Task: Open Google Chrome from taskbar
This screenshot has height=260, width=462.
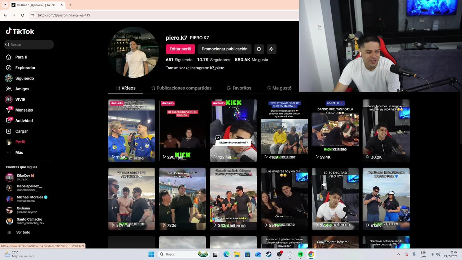Action: [311, 254]
